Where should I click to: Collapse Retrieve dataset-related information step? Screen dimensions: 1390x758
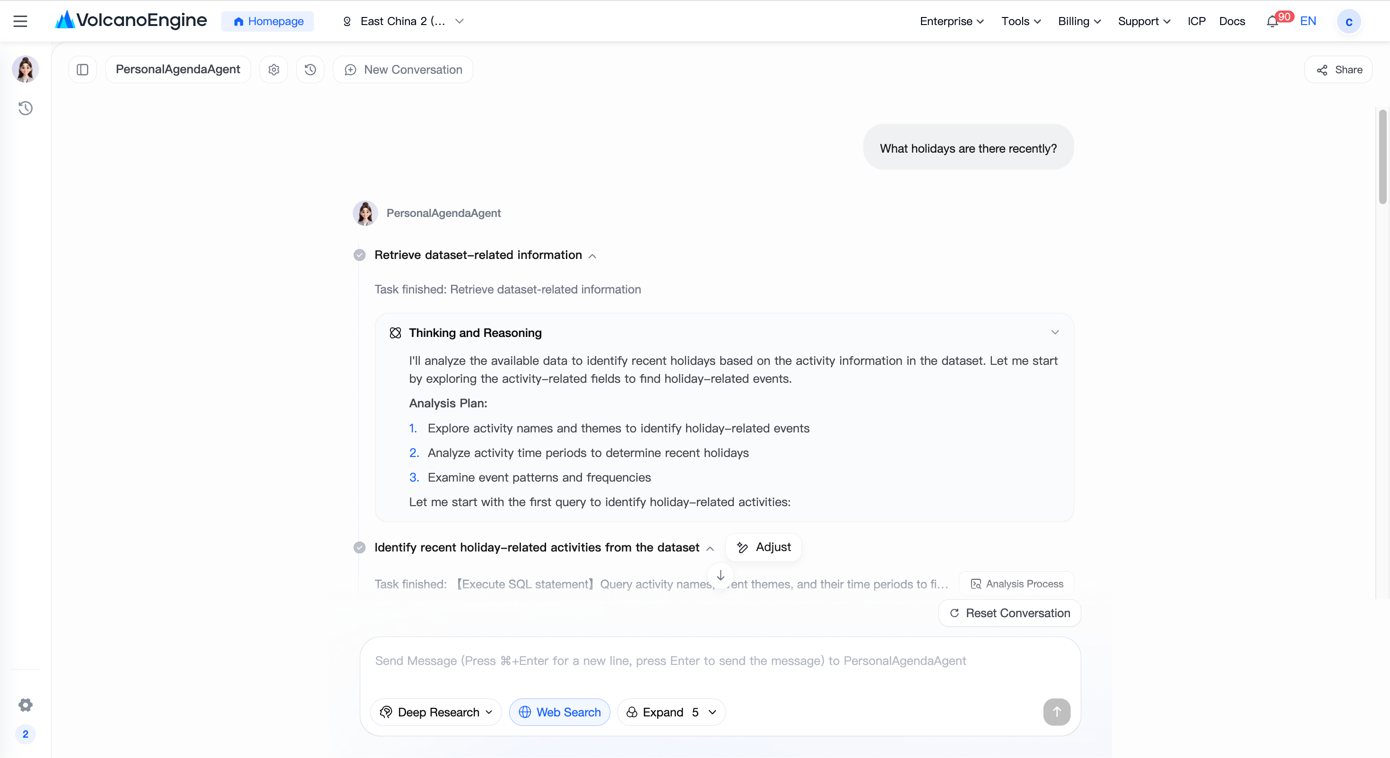(x=592, y=256)
